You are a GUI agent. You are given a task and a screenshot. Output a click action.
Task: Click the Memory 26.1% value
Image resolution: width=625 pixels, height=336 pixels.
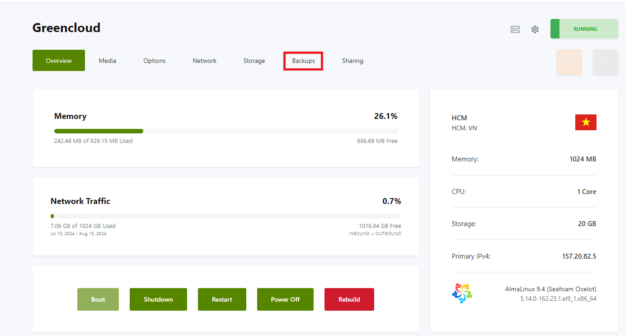(385, 116)
